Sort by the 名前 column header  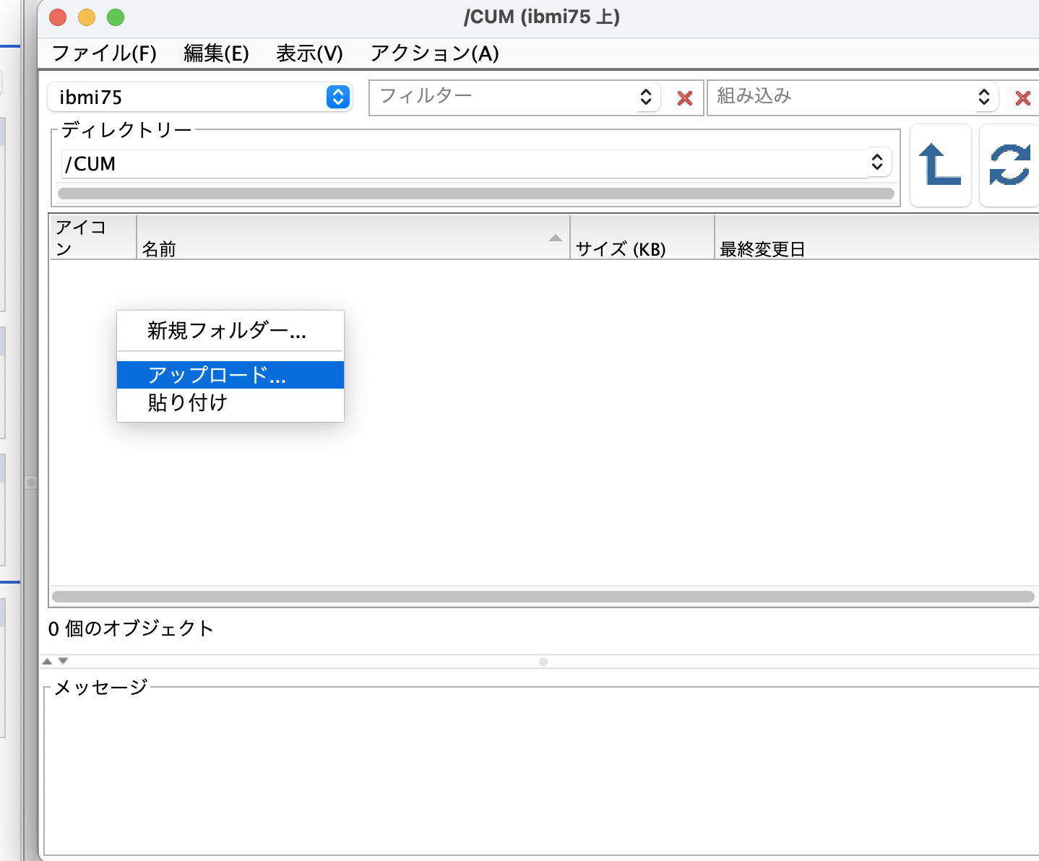point(353,238)
